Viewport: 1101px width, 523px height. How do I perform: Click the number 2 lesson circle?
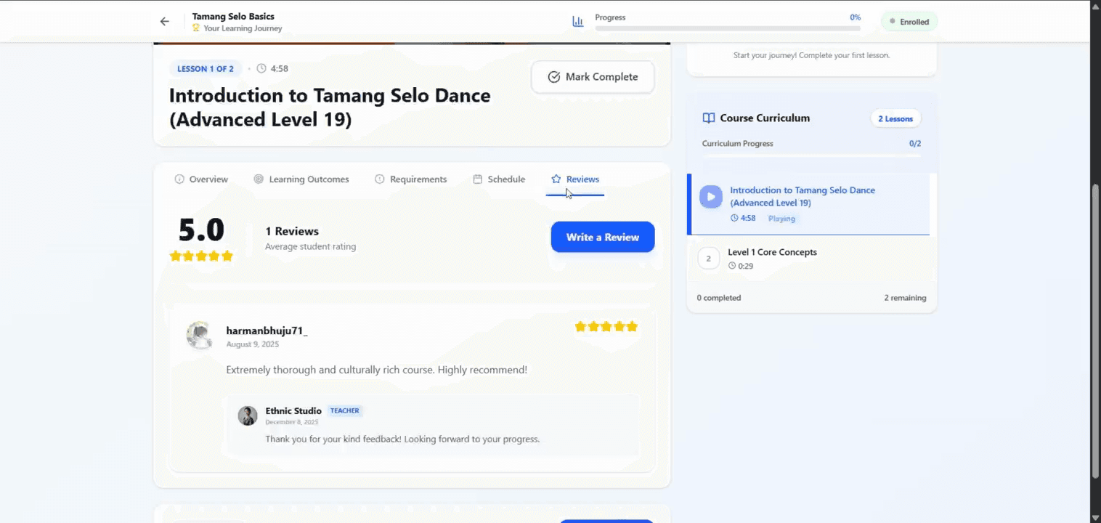point(709,259)
